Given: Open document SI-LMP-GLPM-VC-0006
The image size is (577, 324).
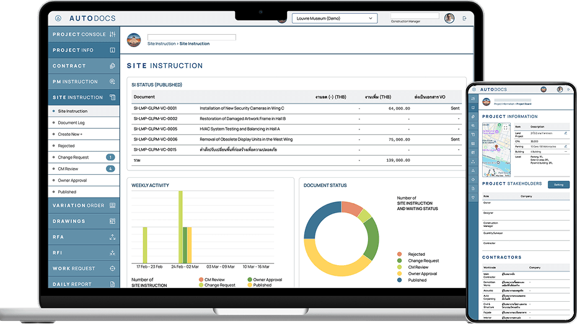Looking at the screenshot, I should point(156,139).
